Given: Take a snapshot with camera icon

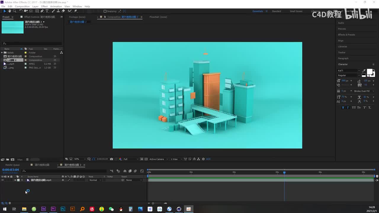Looking at the screenshot, I should 111,159.
